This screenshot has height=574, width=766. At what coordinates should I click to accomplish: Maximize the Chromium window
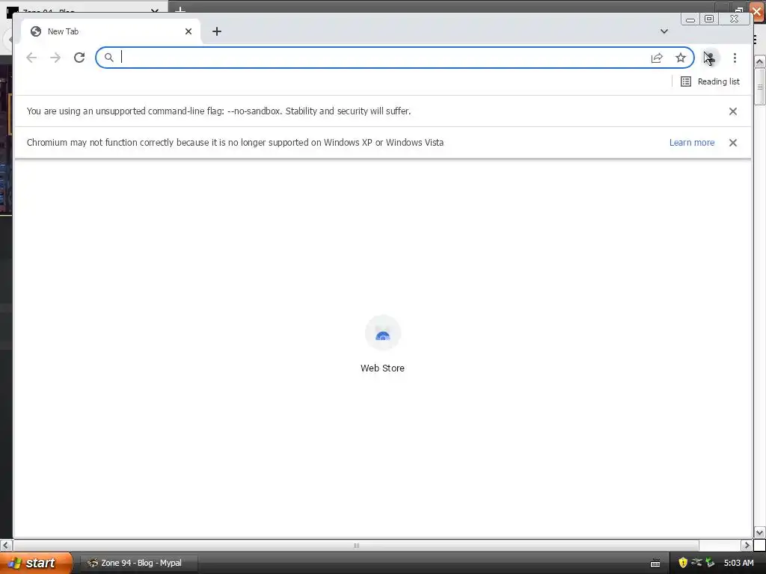coord(709,19)
